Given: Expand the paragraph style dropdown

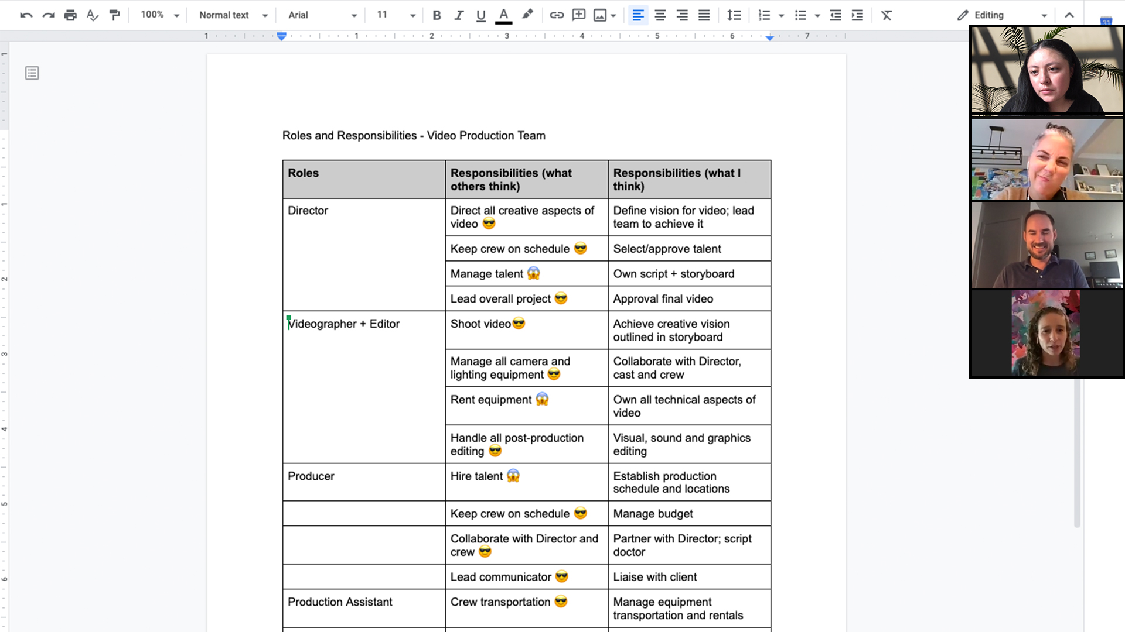Looking at the screenshot, I should pos(264,15).
